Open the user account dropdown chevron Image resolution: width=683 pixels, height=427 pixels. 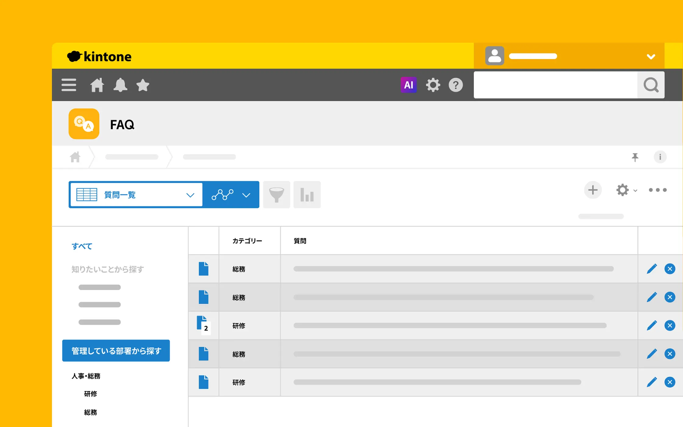[651, 56]
